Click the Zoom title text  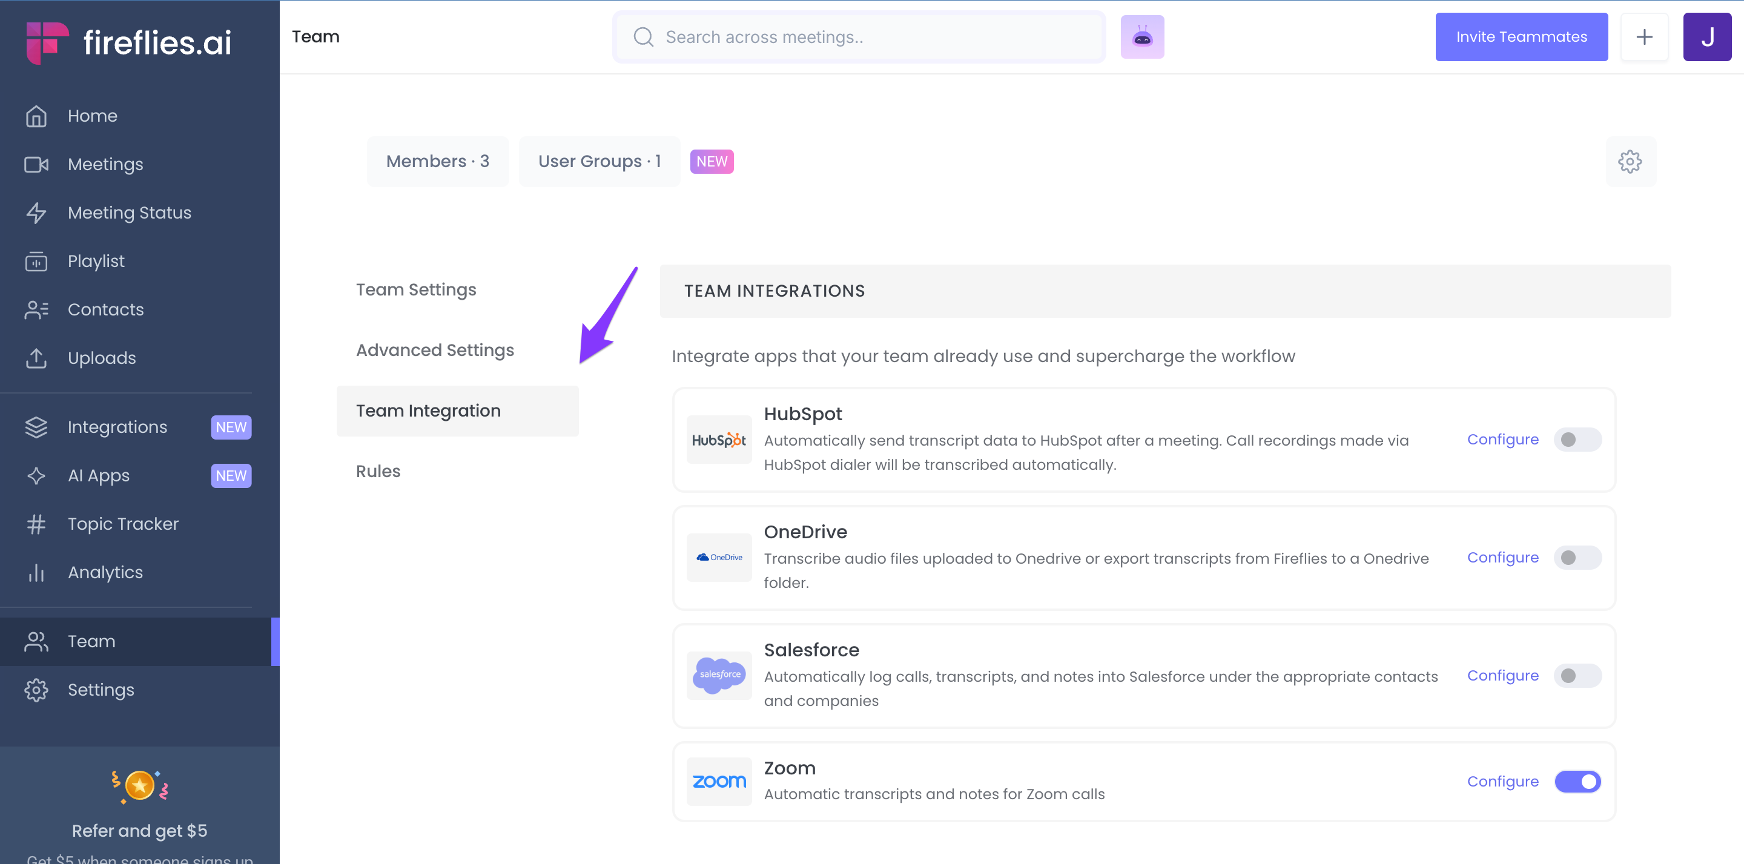point(790,768)
